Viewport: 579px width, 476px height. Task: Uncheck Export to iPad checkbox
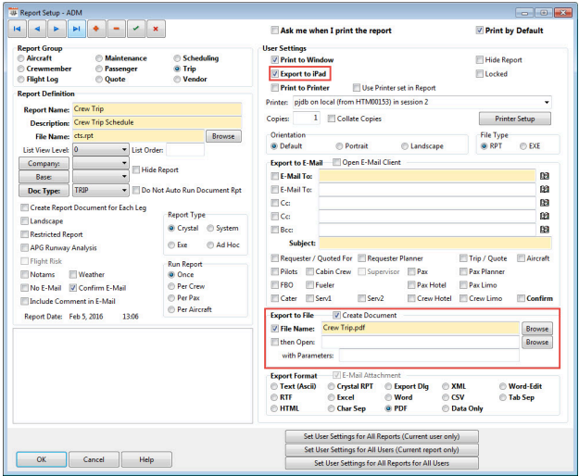(x=275, y=74)
